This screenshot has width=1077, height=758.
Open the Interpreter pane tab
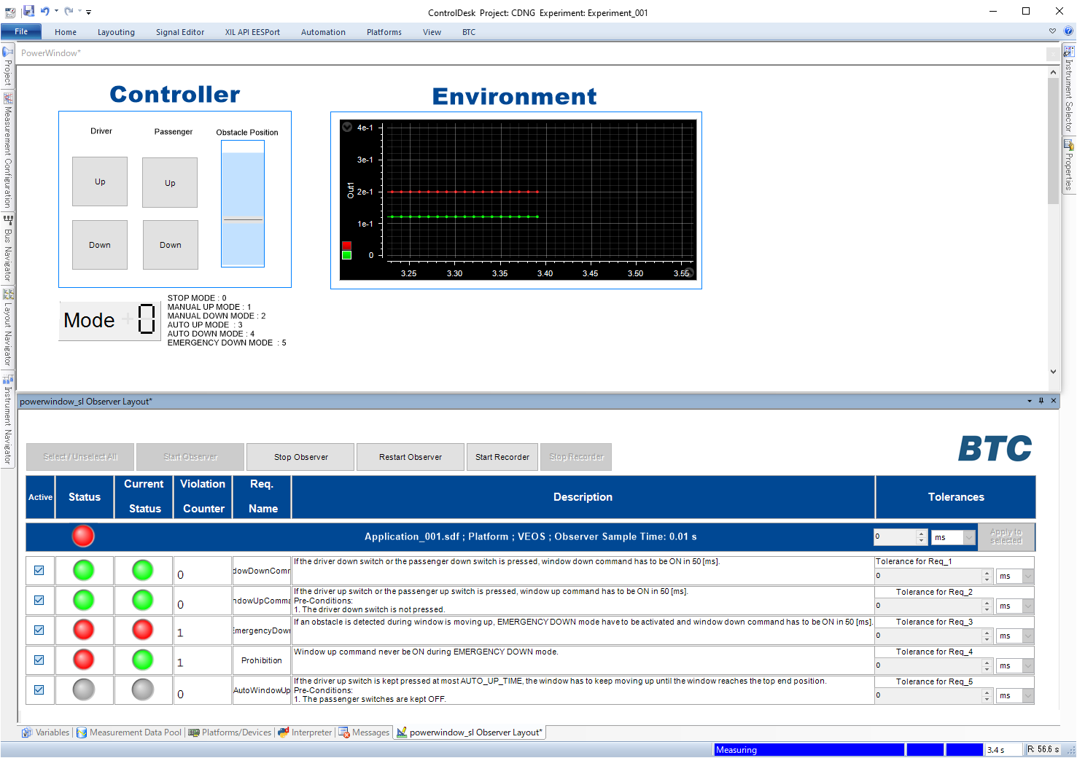point(305,732)
